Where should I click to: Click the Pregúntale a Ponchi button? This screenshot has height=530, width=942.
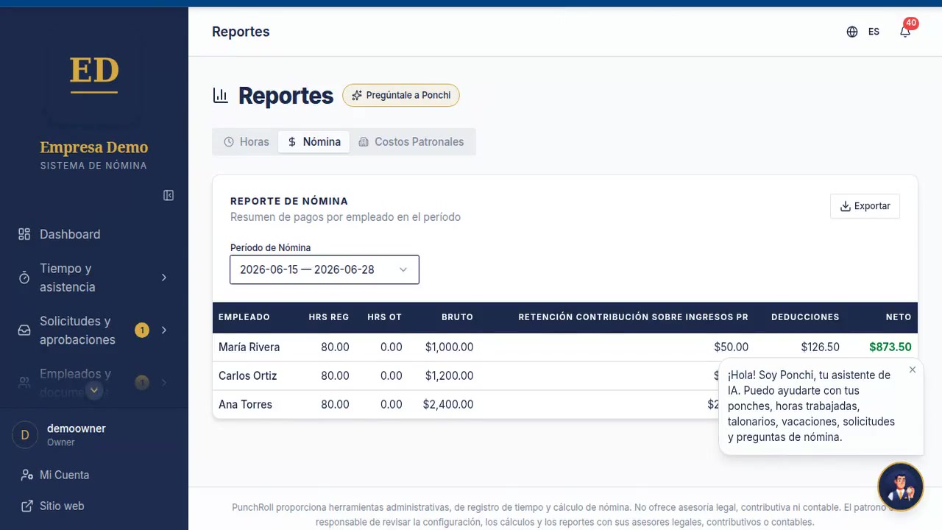point(401,95)
